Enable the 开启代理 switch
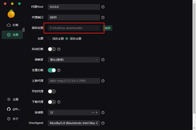196x130 pixels. click(52, 92)
